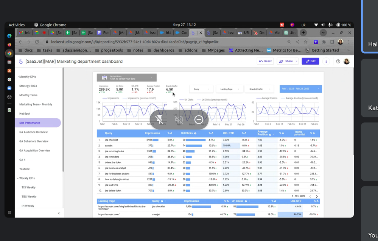Open Zoom from the dock

(x=9, y=88)
